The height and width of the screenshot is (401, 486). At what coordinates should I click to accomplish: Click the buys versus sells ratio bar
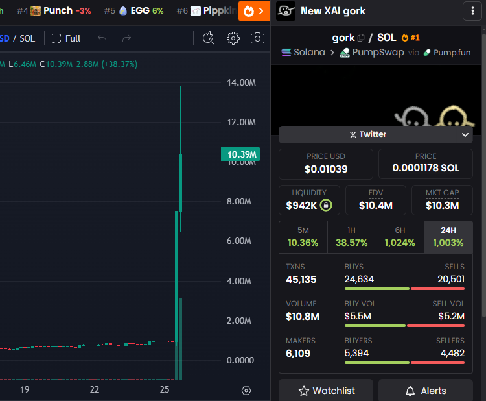click(404, 289)
